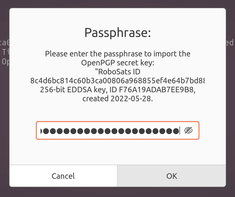Confirm the passphrase with OK

(x=172, y=176)
